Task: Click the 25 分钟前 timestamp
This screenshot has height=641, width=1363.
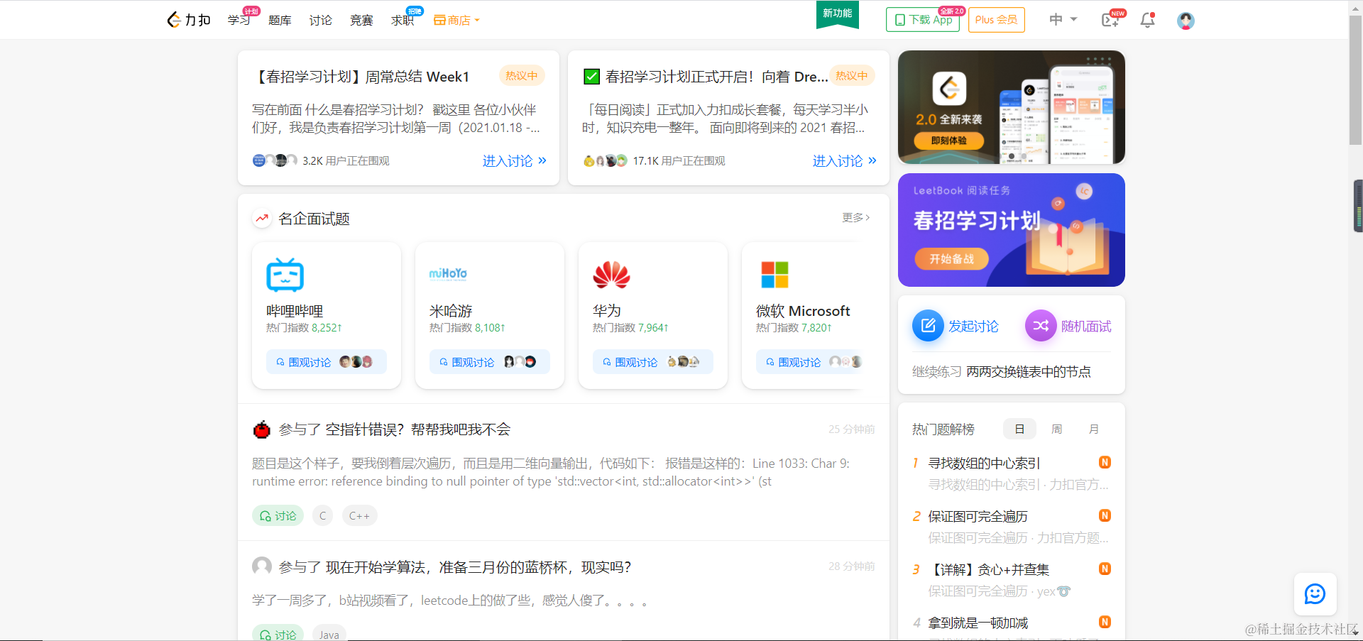Action: (x=851, y=429)
